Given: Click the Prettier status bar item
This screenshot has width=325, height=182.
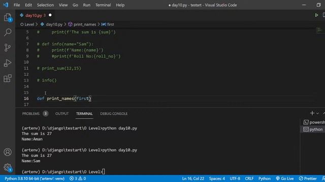Looking at the screenshot, I should pyautogui.click(x=308, y=178).
